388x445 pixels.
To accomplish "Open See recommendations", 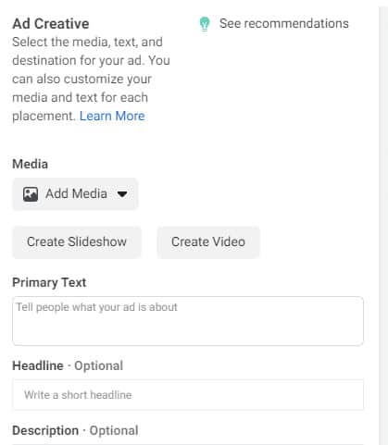I will [x=284, y=23].
